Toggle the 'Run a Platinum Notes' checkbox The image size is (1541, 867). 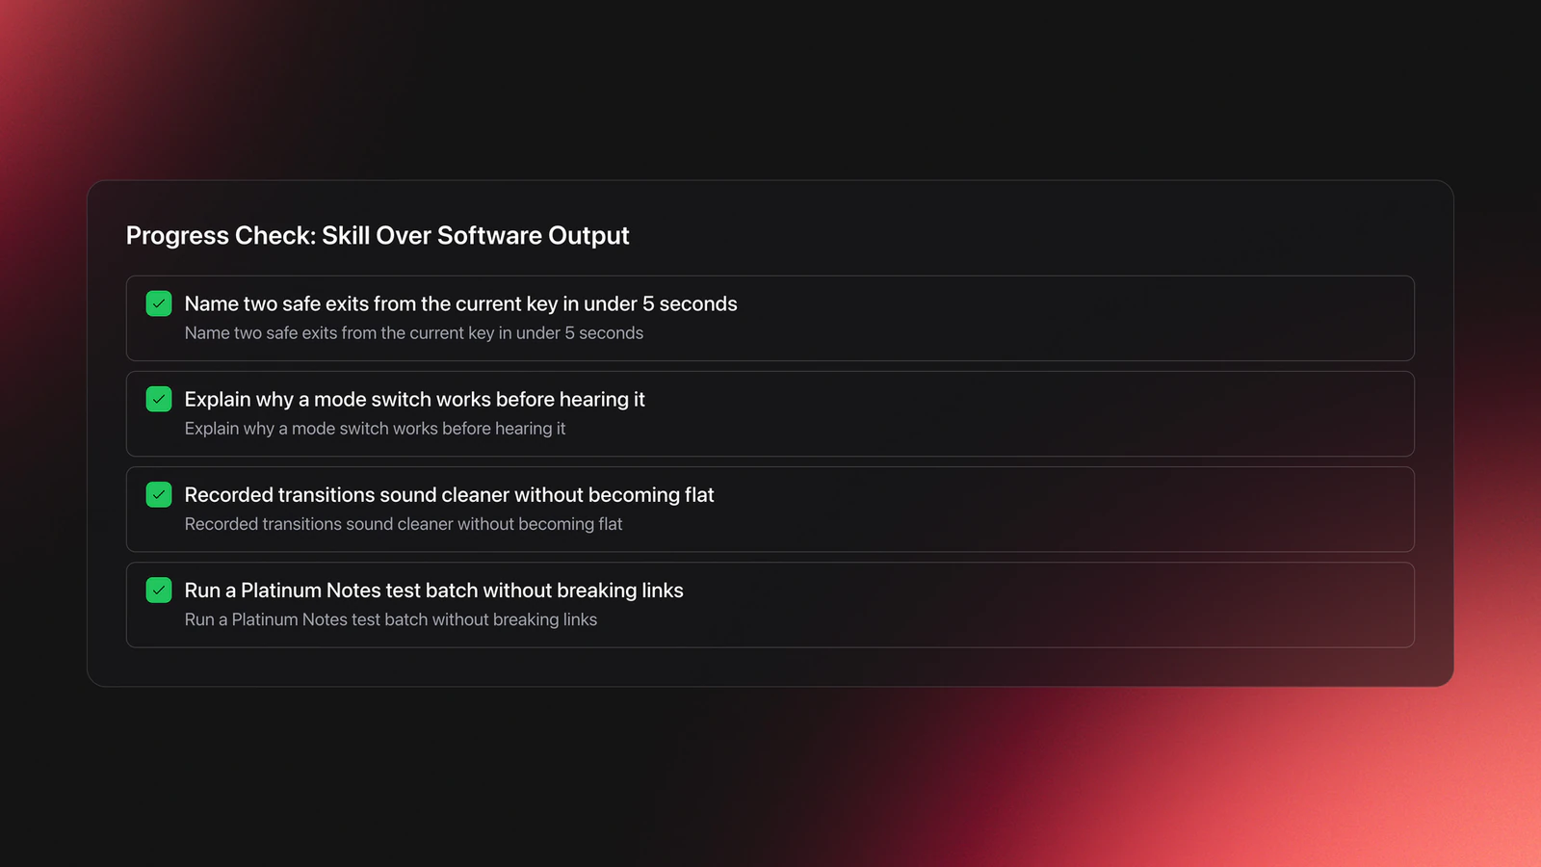click(159, 590)
